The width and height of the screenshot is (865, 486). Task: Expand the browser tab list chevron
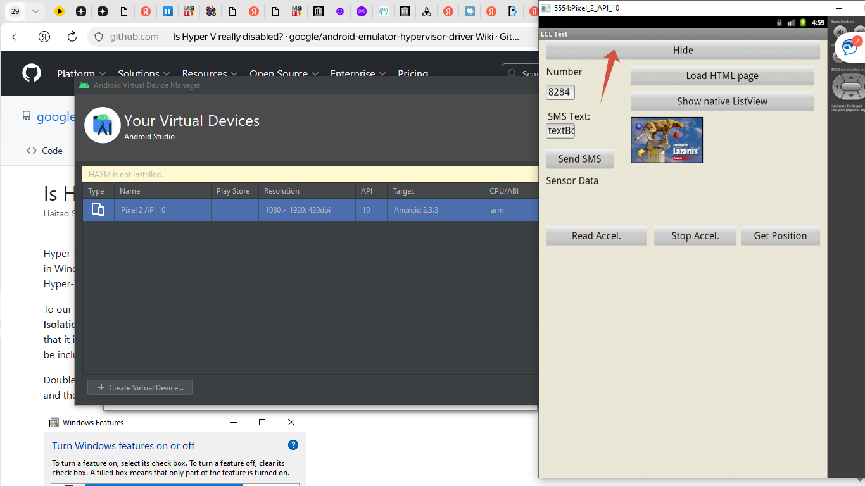tap(35, 11)
